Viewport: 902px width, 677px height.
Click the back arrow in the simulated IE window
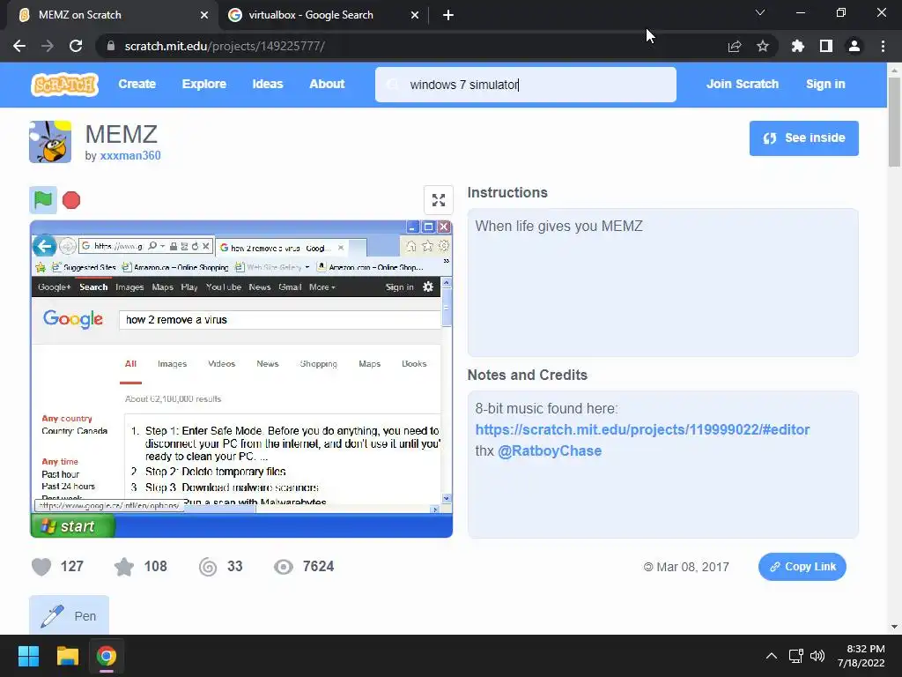click(x=44, y=247)
